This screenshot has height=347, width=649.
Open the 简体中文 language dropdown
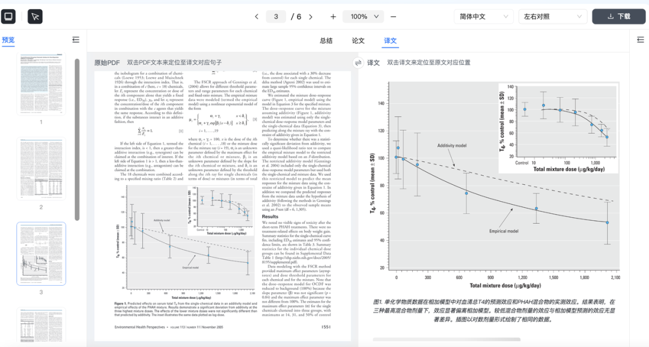[483, 17]
